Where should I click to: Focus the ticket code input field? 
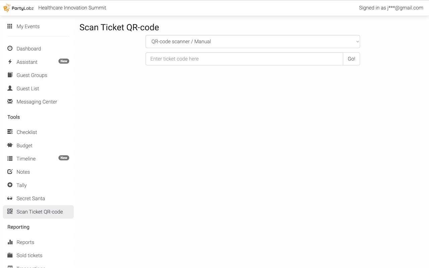tap(244, 59)
